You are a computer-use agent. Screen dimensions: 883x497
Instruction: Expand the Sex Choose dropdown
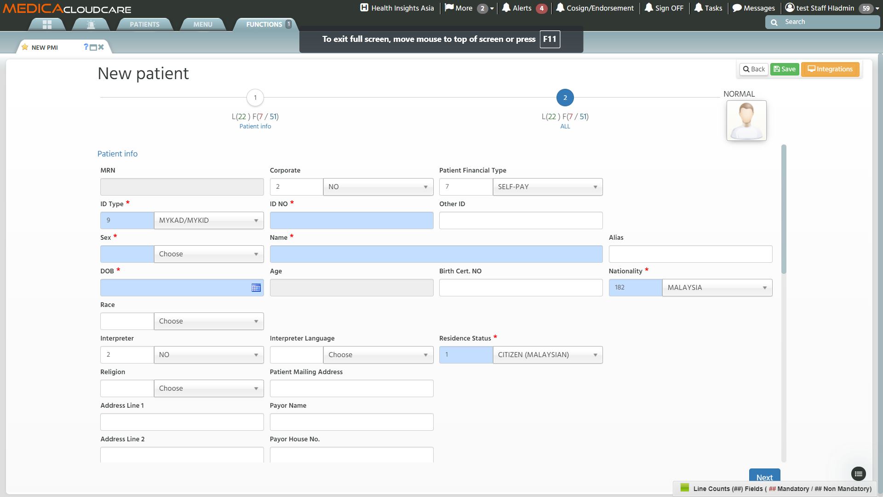[x=208, y=254]
